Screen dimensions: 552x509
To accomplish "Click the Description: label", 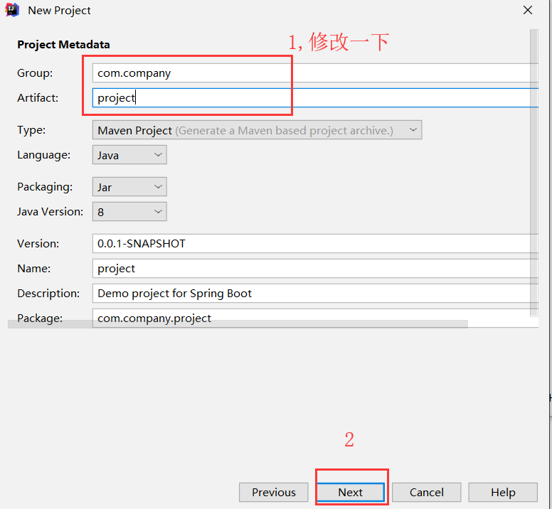I will click(48, 294).
